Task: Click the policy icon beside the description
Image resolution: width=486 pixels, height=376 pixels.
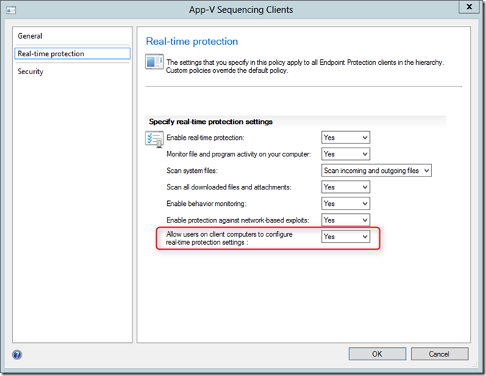Action: click(x=154, y=61)
